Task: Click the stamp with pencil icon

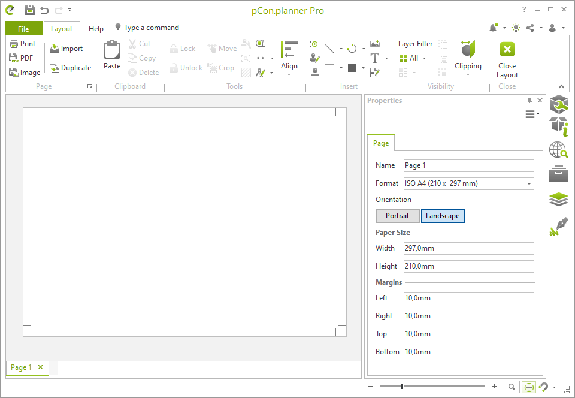Action: tap(314, 58)
